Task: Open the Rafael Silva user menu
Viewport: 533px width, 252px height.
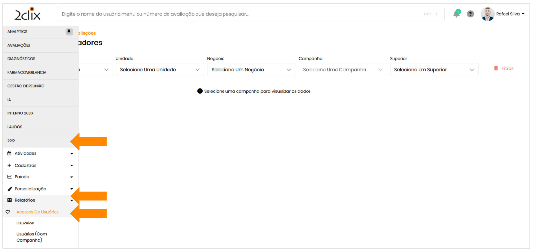Action: point(510,14)
